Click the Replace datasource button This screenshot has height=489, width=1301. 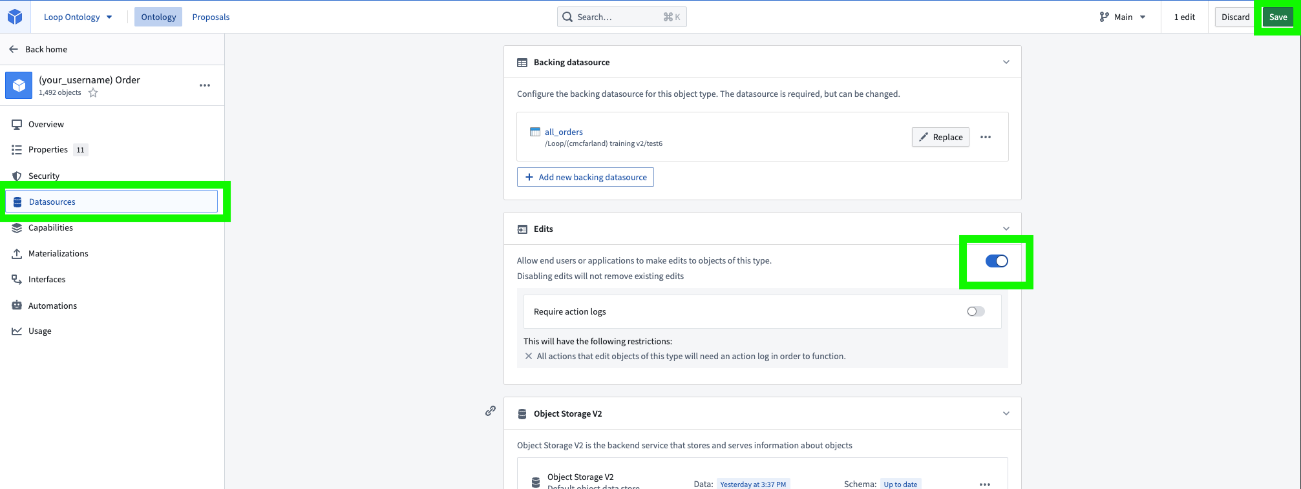tap(940, 137)
